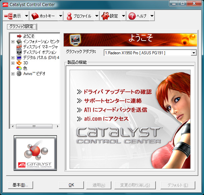Click the 適用(A) button

click(99, 185)
